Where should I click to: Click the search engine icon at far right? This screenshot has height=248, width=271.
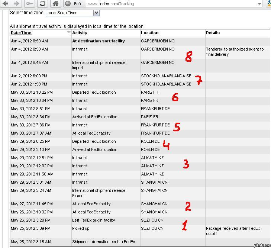[x=269, y=4]
